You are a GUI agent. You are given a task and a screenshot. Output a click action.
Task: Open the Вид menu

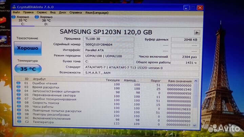(53, 13)
